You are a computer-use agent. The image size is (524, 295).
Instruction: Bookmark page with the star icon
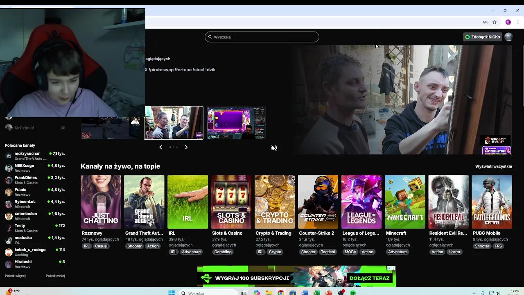(x=495, y=22)
